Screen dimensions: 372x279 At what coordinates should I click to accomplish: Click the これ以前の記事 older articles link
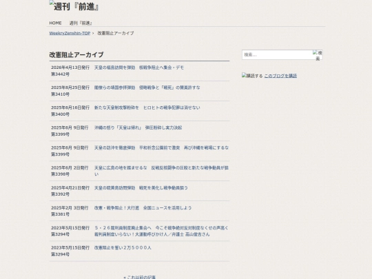tap(139, 277)
